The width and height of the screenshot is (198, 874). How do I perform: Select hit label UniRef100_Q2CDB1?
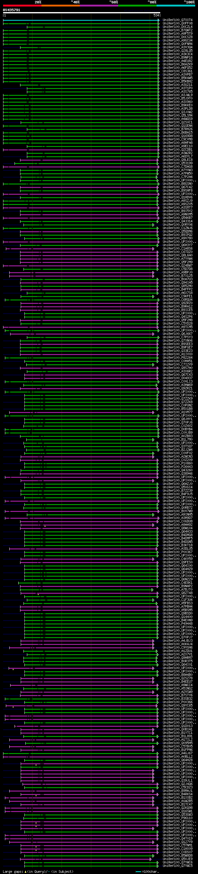tap(178, 150)
